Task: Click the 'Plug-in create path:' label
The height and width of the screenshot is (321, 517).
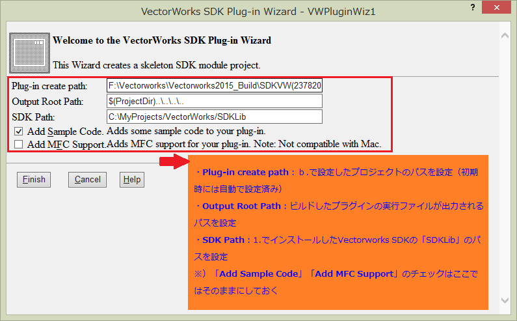Action: pyautogui.click(x=49, y=86)
